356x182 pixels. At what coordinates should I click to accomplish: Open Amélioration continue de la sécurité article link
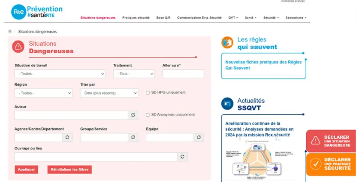pos(259,129)
